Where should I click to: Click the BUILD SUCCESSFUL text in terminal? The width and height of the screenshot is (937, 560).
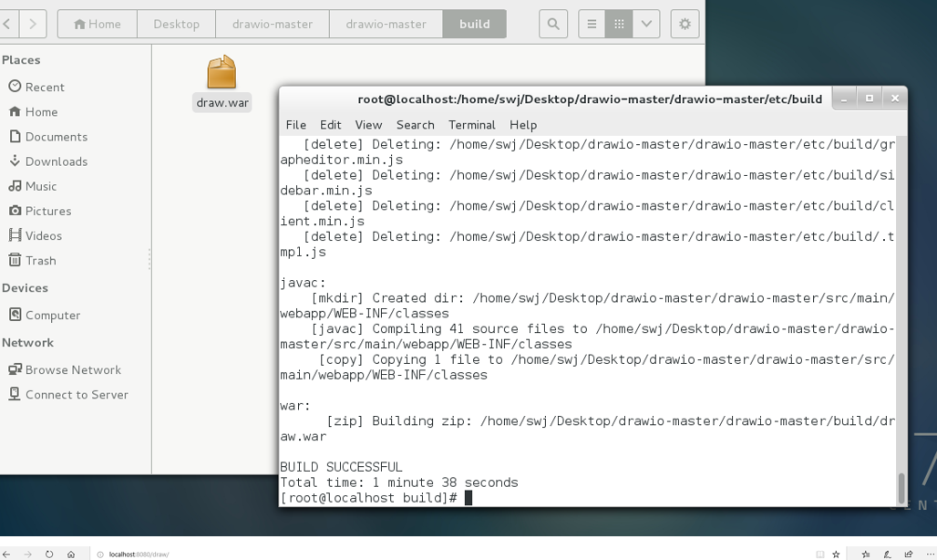click(x=341, y=467)
